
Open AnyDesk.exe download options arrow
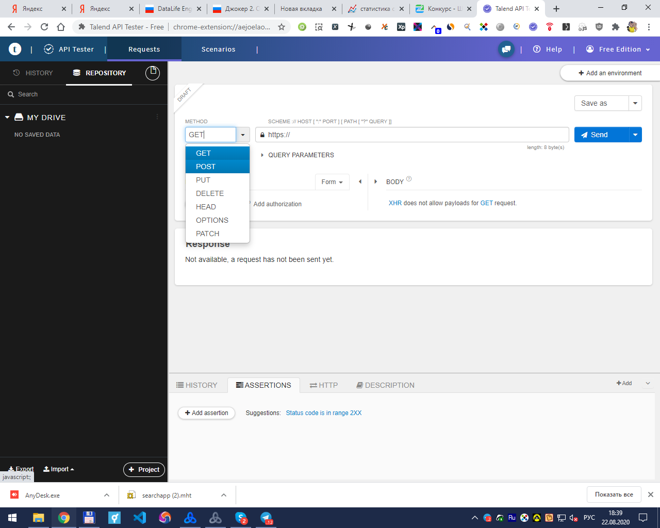tap(107, 495)
